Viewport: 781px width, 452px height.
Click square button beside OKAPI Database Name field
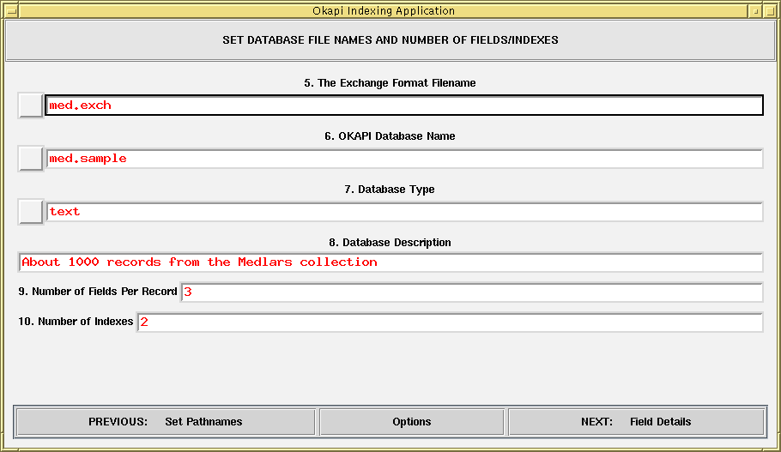pyautogui.click(x=30, y=159)
